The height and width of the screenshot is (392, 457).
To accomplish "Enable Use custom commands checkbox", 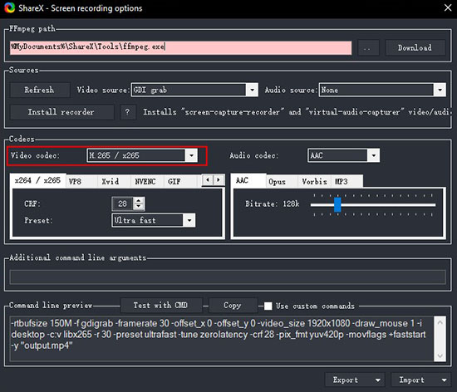I will (268, 306).
